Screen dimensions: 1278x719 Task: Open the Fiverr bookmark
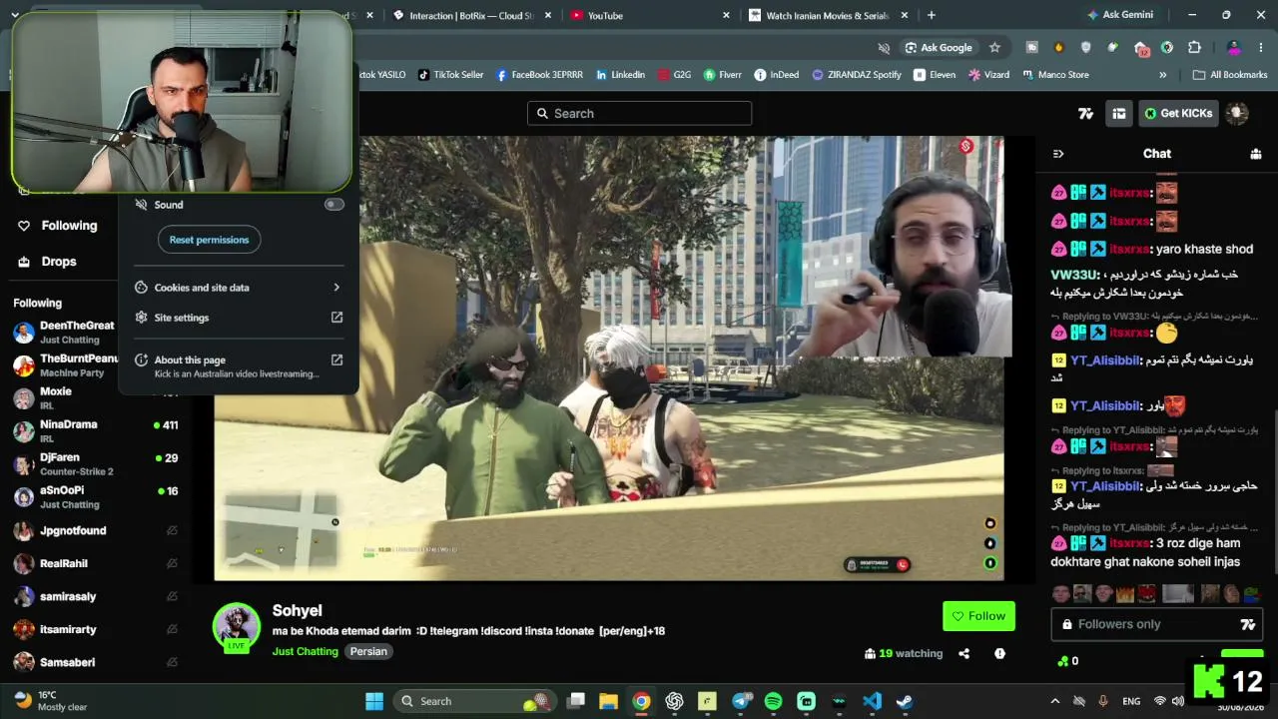pyautogui.click(x=723, y=75)
